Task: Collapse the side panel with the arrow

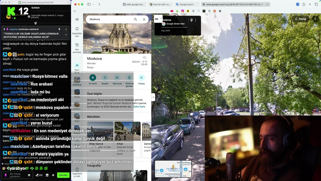Action: [x=153, y=97]
